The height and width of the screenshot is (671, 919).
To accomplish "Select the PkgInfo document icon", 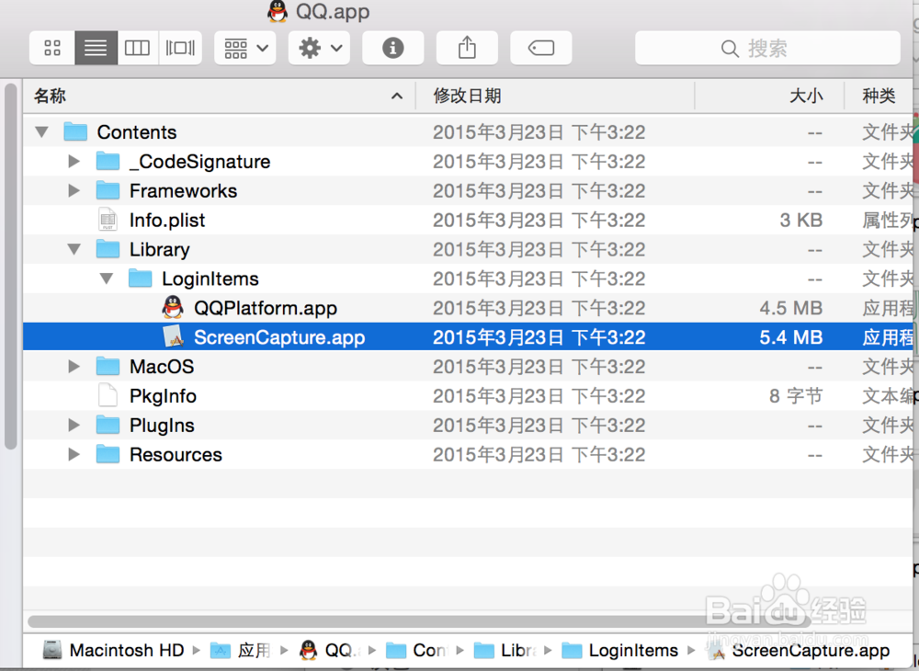I will [x=108, y=395].
